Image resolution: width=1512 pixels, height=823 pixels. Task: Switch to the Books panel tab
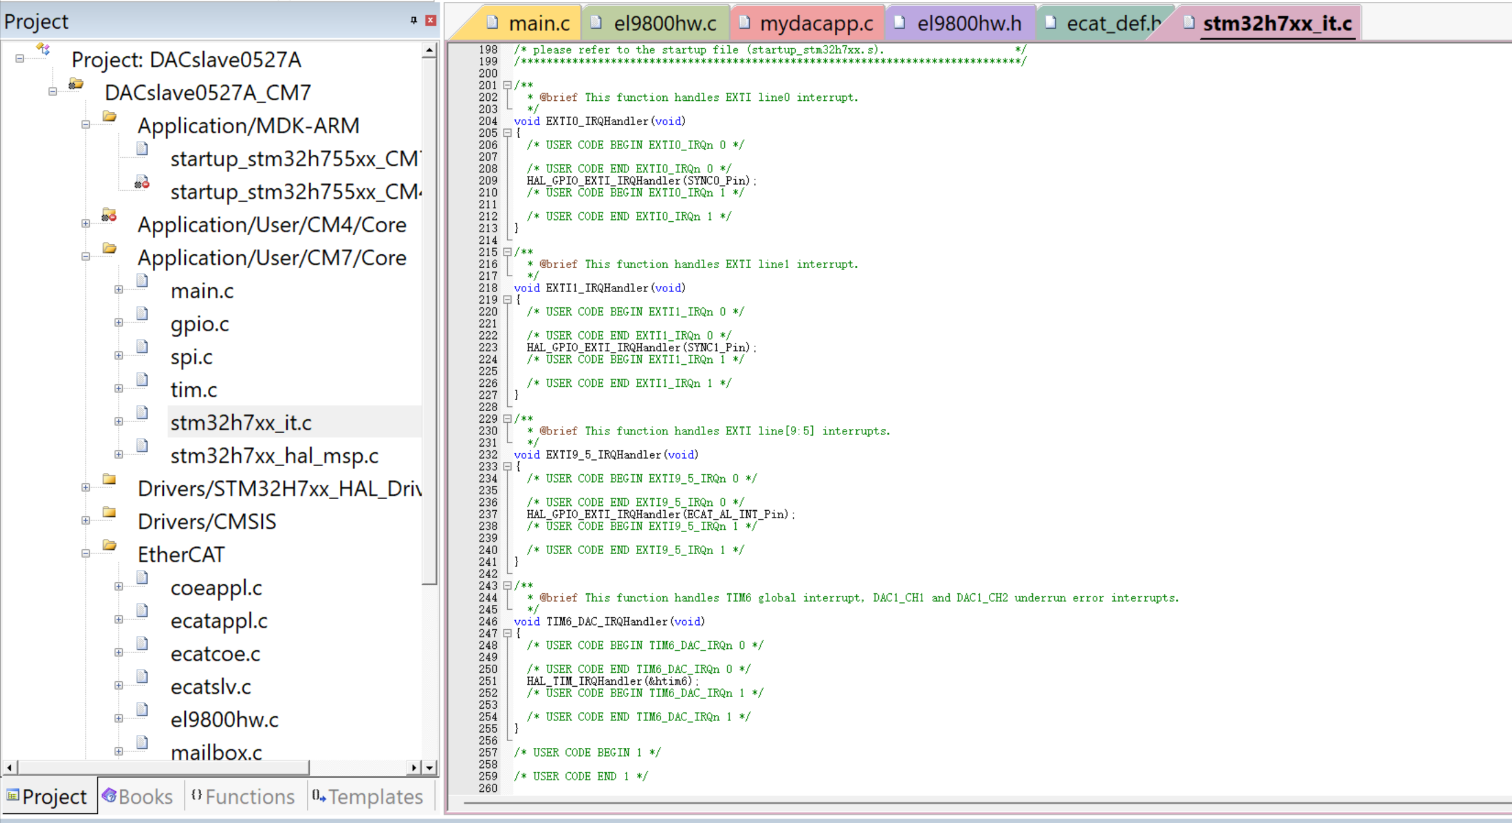click(x=139, y=796)
